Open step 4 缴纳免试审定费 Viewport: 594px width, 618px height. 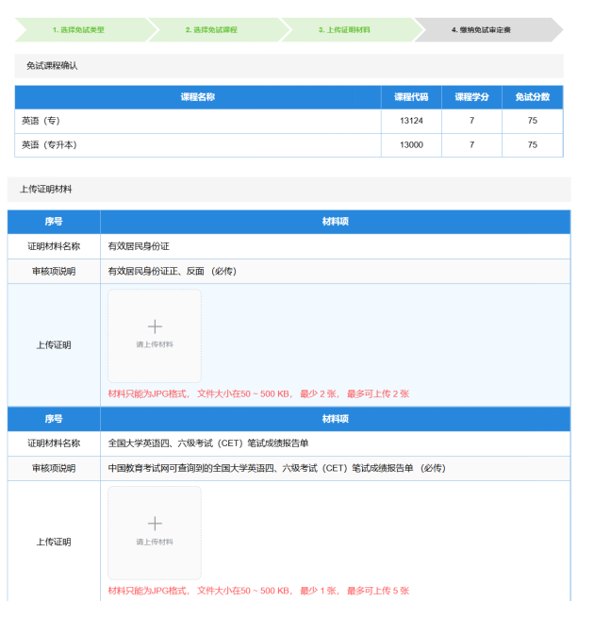(481, 30)
